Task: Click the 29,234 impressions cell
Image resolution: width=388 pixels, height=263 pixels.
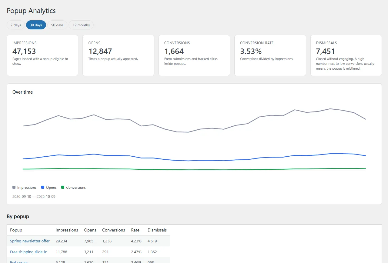Action: [x=62, y=241]
